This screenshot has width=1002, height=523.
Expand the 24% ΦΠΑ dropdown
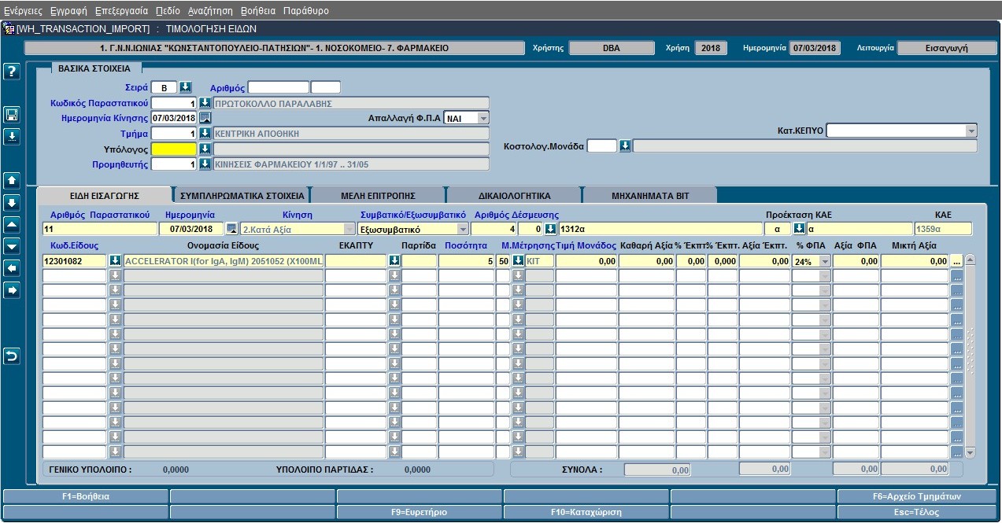coord(824,261)
